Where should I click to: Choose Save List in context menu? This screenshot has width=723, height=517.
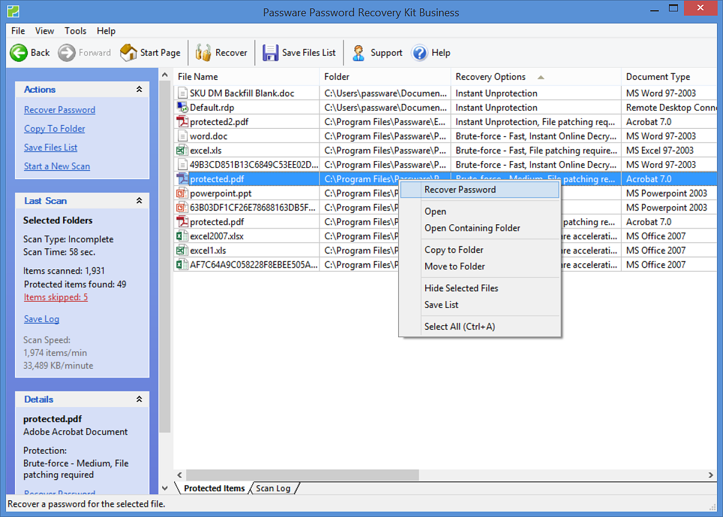[480, 305]
